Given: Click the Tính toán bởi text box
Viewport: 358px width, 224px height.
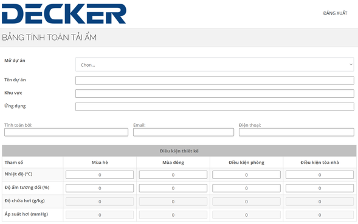Looking at the screenshot, I should click(66, 132).
